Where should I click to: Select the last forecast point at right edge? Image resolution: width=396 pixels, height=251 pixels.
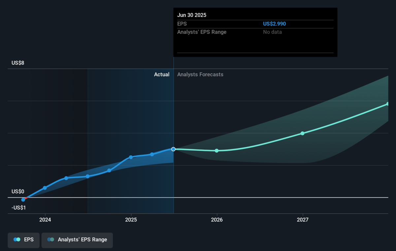point(388,104)
